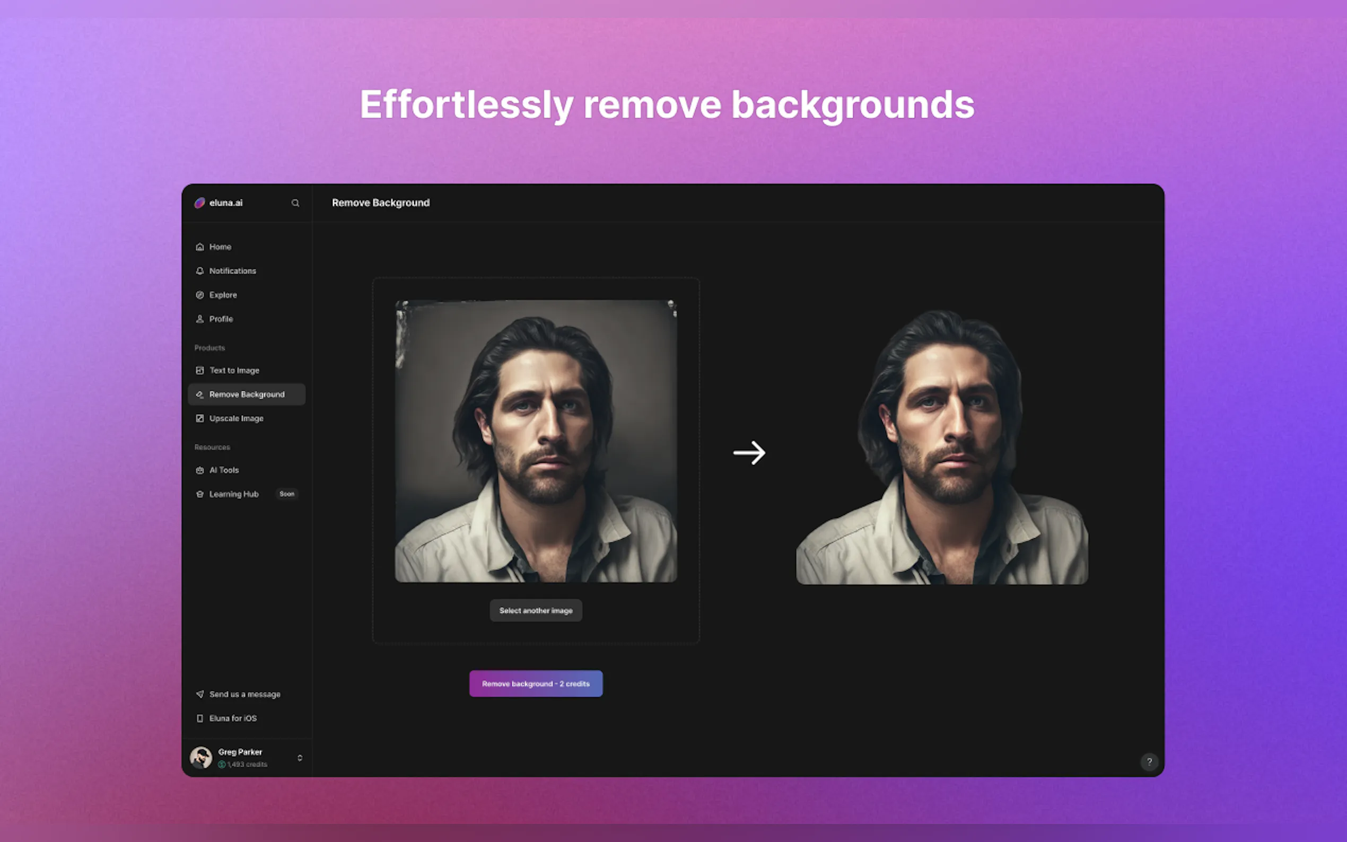1347x842 pixels.
Task: Click the Notifications bell icon
Action: pyautogui.click(x=200, y=270)
